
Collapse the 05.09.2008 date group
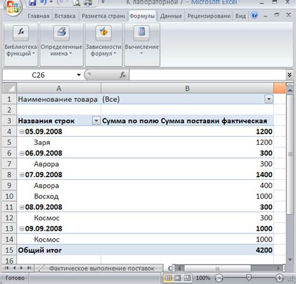click(22, 132)
